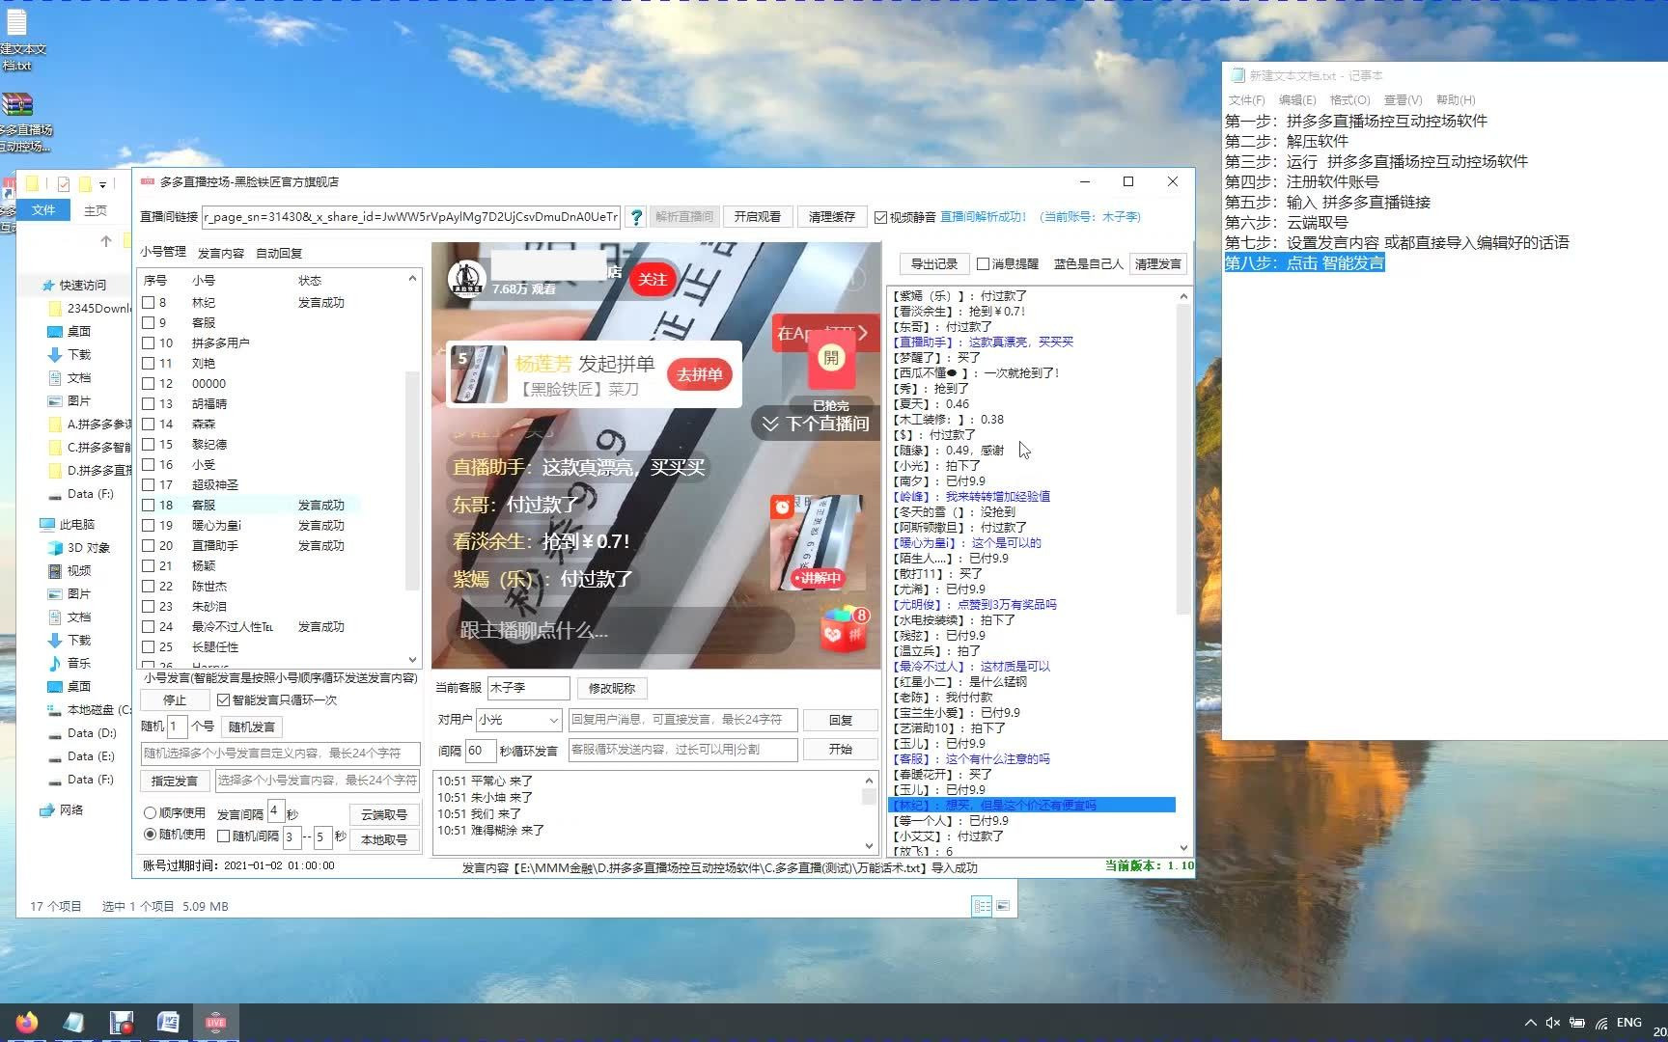Open Notepad 格式(O) menu
This screenshot has width=1668, height=1042.
(1349, 99)
